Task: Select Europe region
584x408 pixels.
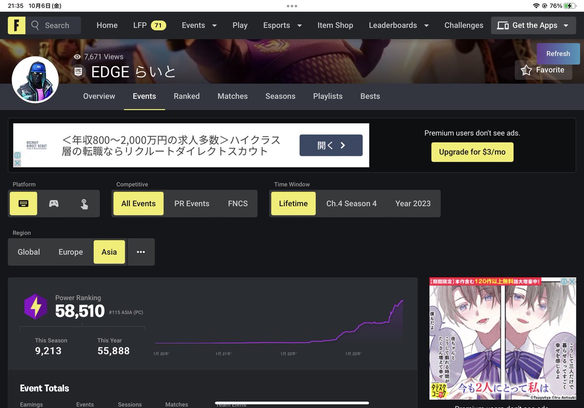Action: pos(71,252)
